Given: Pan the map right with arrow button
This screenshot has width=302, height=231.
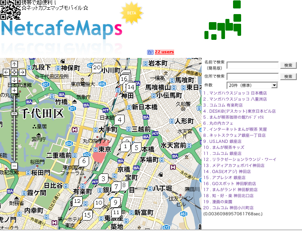Looking at the screenshot, I should point(22,72).
